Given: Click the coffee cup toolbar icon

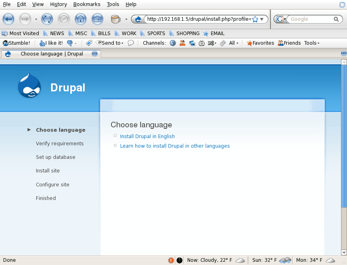Looking at the screenshot, I should (x=115, y=19).
